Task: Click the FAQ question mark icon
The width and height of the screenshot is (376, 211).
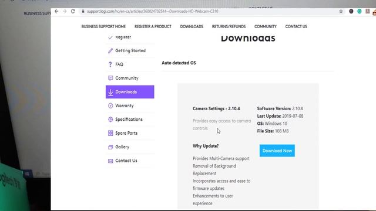Action: pos(110,64)
